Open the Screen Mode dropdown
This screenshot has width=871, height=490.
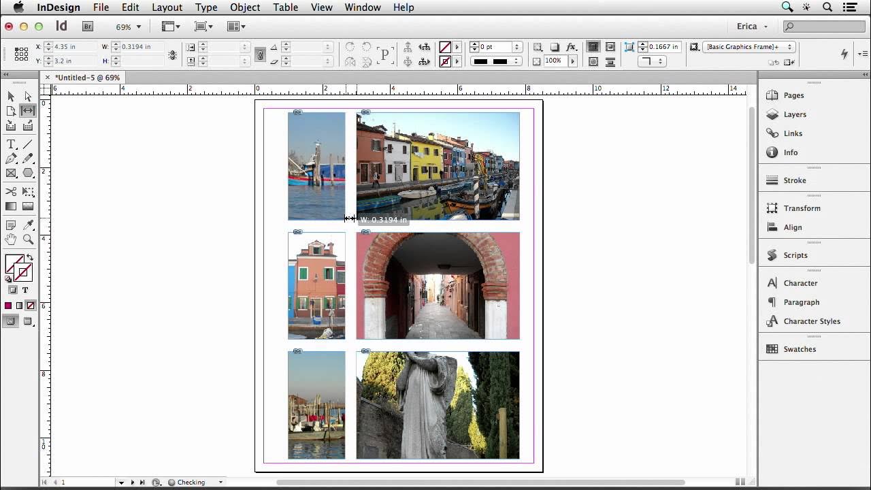(x=203, y=27)
